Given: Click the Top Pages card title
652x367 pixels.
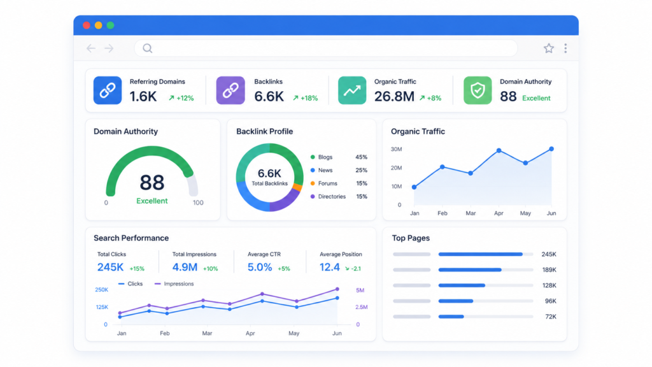Looking at the screenshot, I should [x=411, y=238].
